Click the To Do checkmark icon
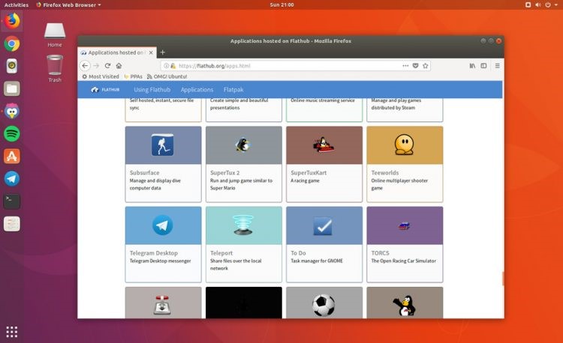This screenshot has height=343, width=563. coord(324,225)
